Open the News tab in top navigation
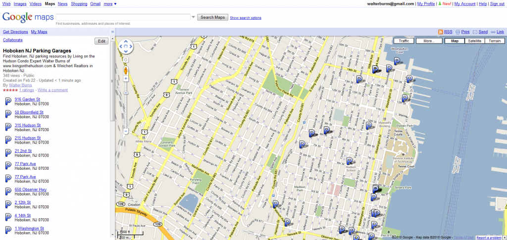507x240 pixels. 63,4
